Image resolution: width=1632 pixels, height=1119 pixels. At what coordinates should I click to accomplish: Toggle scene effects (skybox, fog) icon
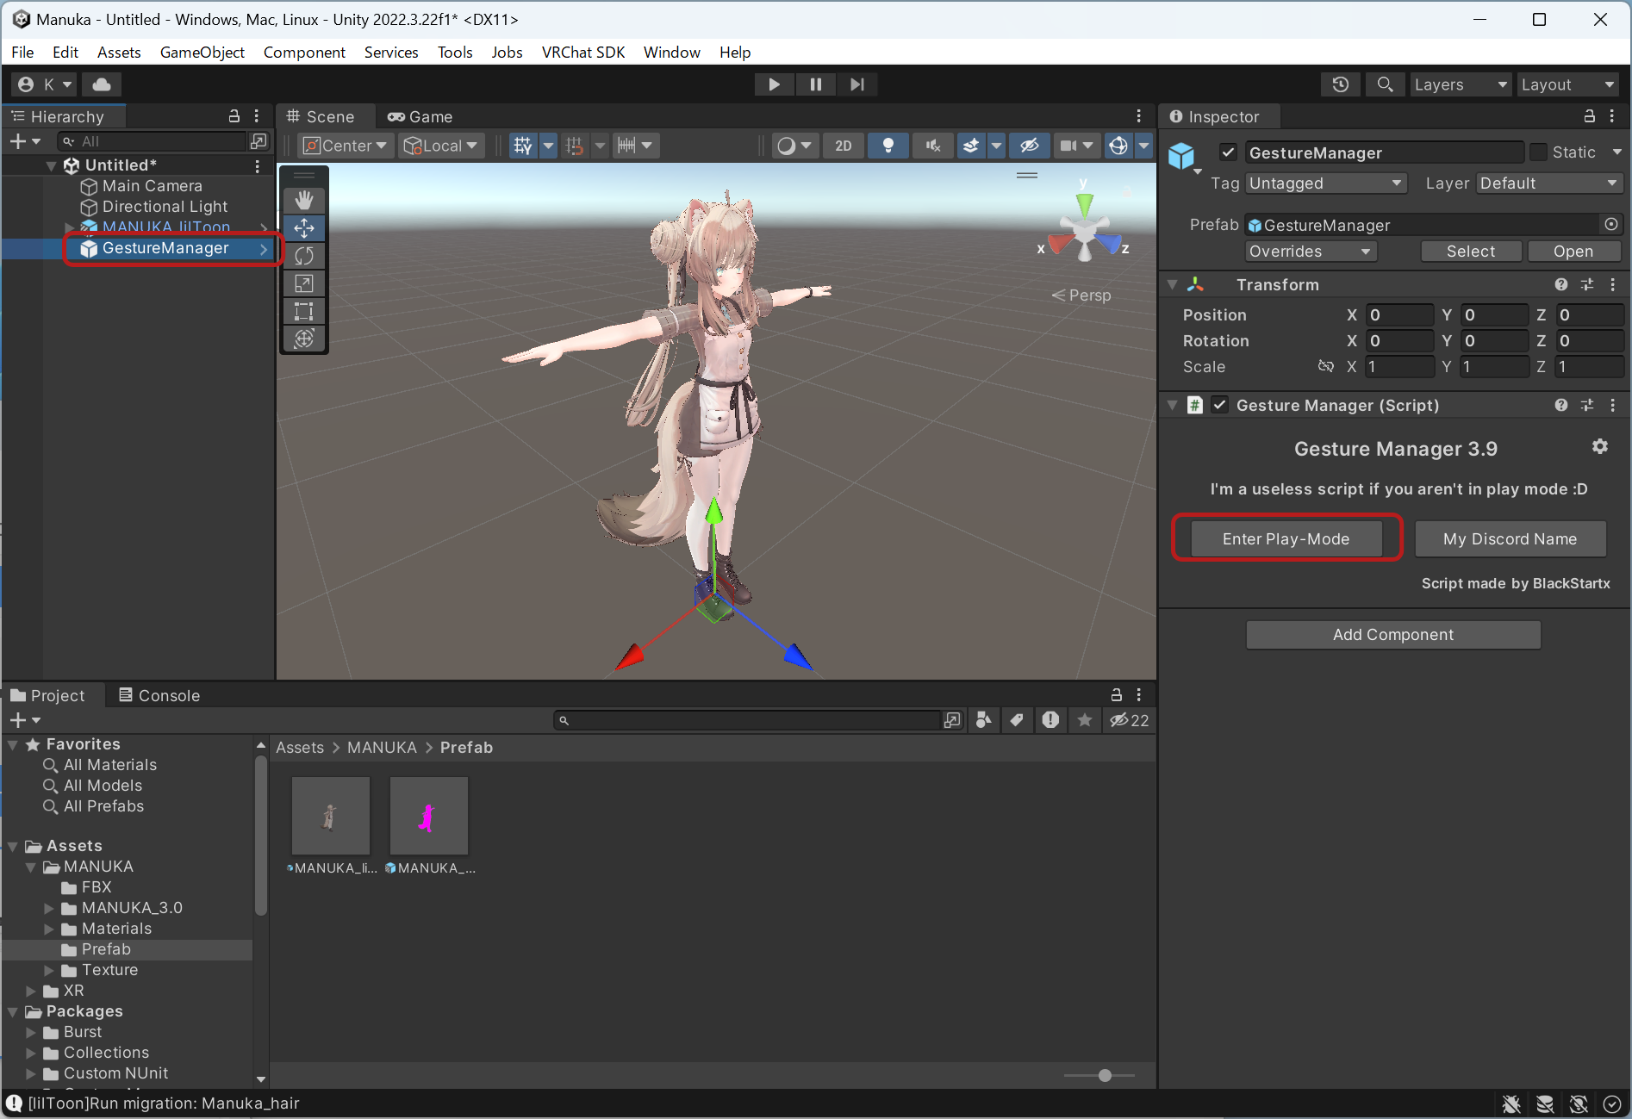click(x=971, y=146)
